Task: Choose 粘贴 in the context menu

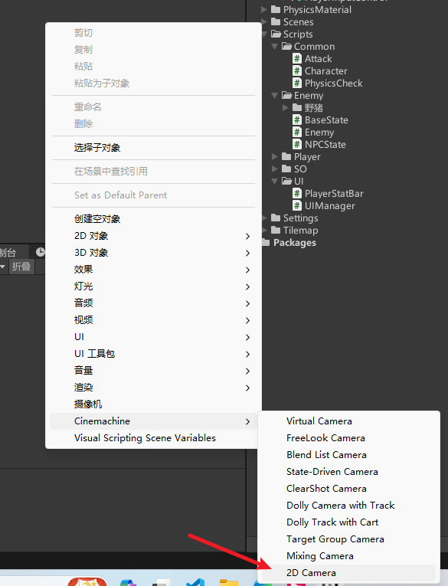Action: 153,67
